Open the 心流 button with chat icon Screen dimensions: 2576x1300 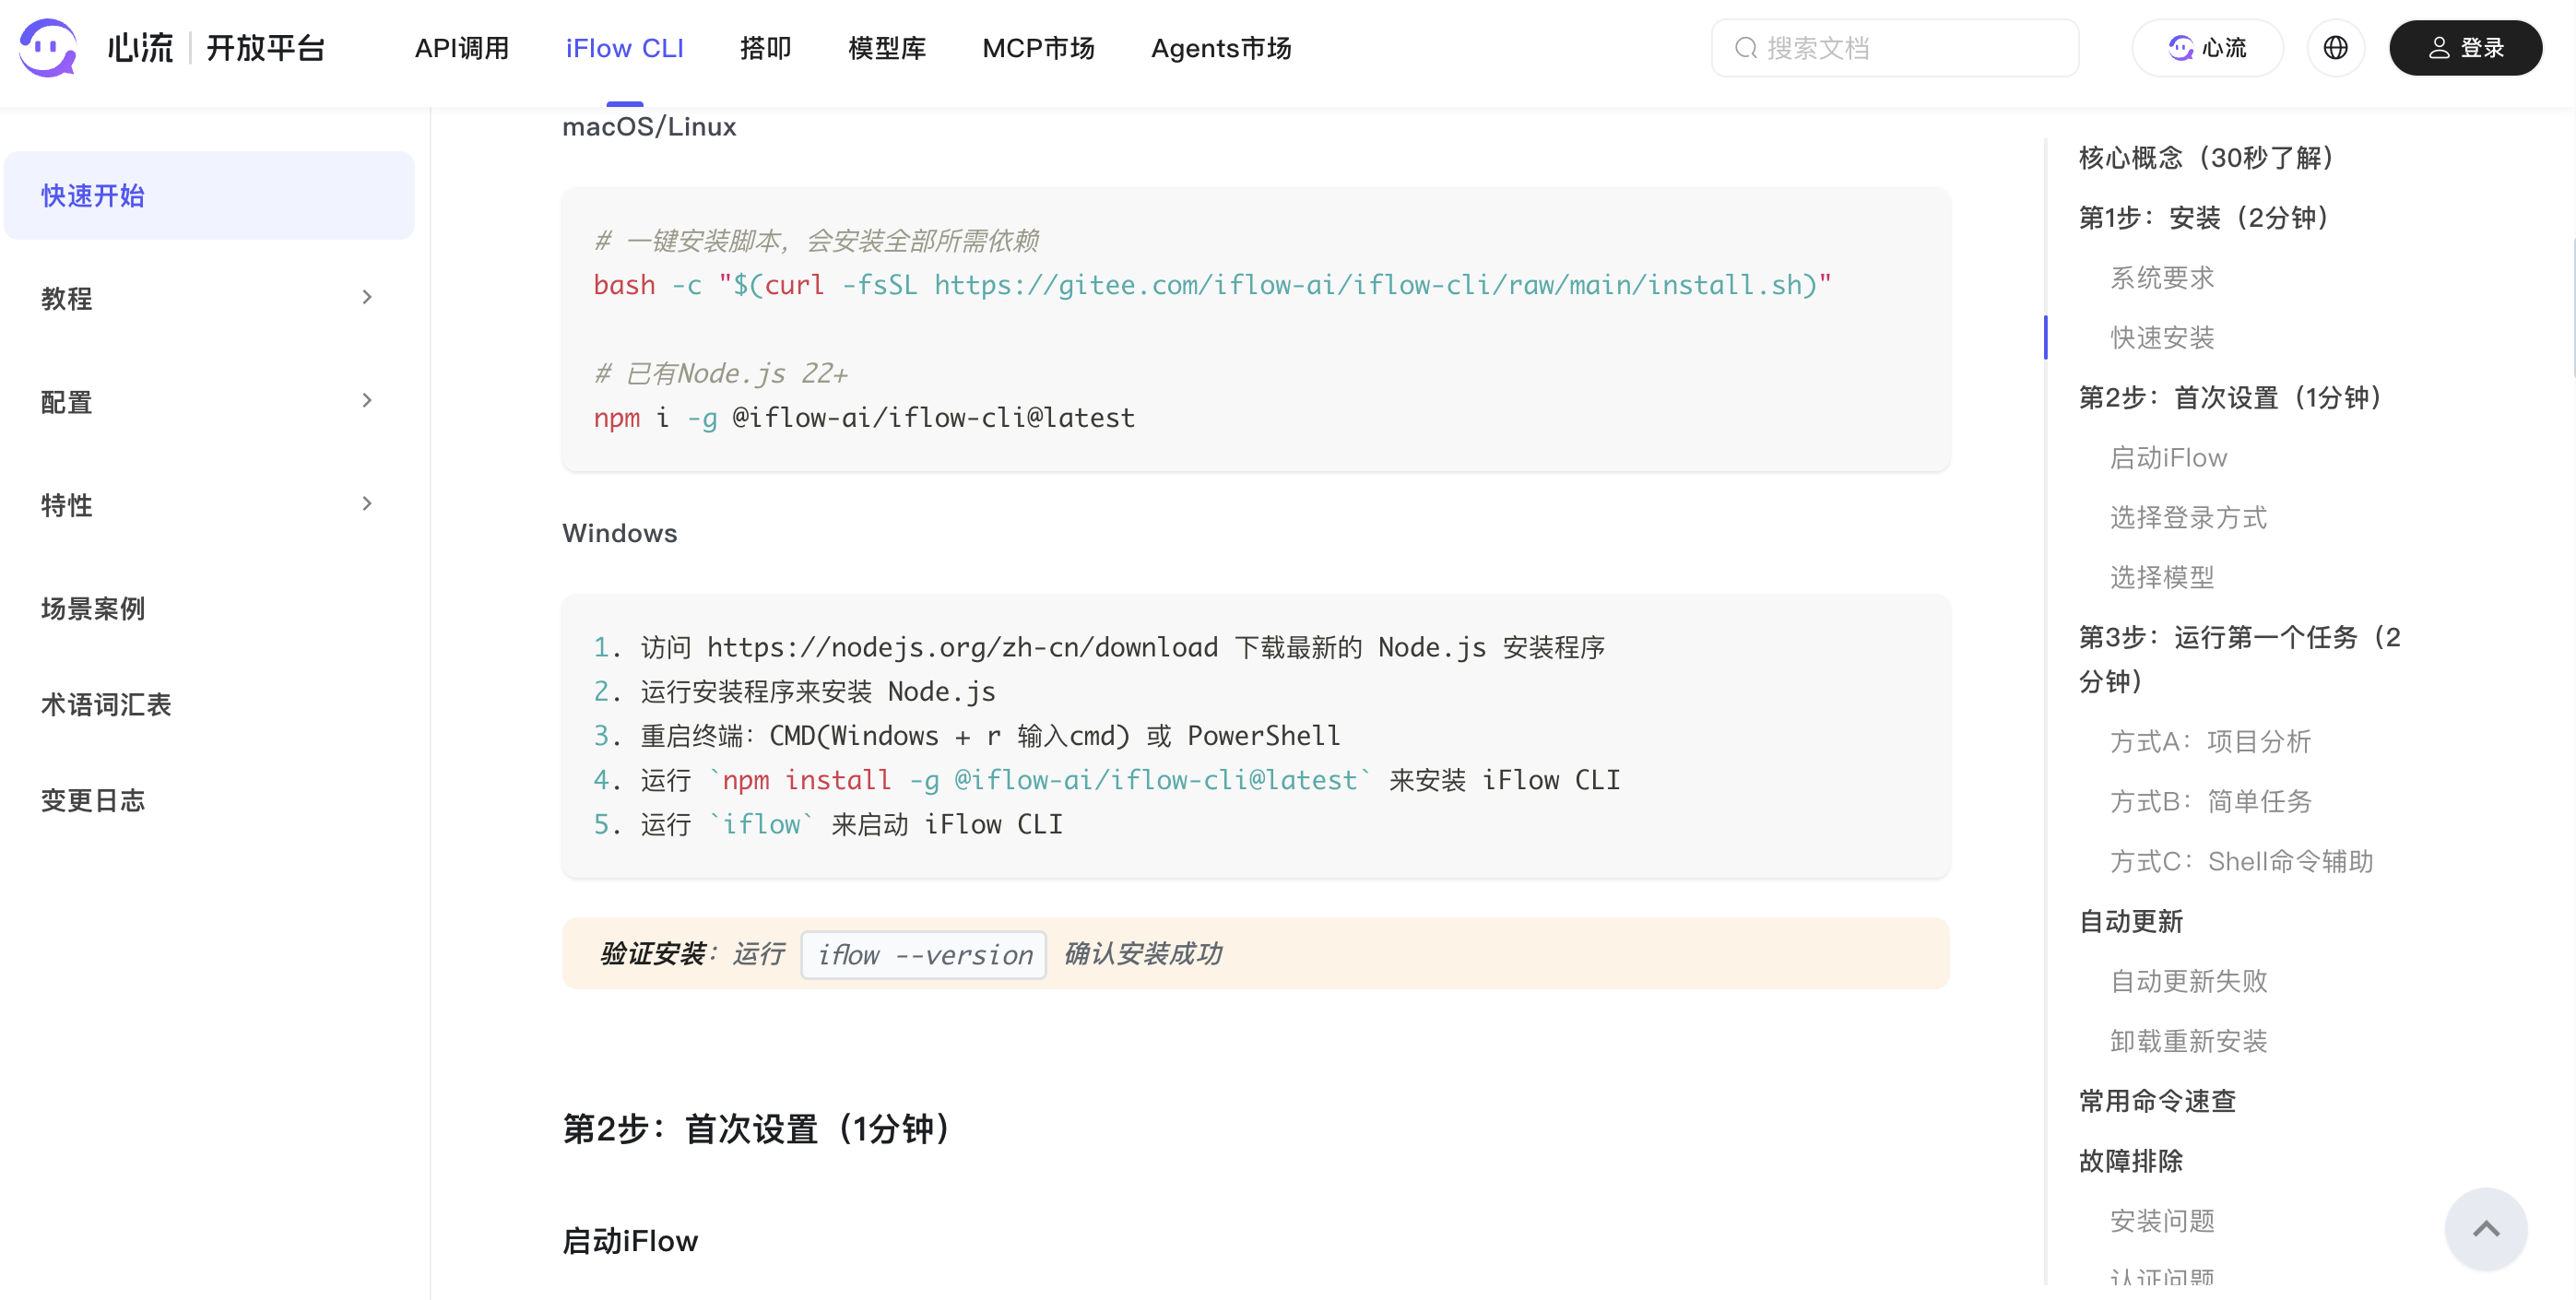tap(2207, 47)
